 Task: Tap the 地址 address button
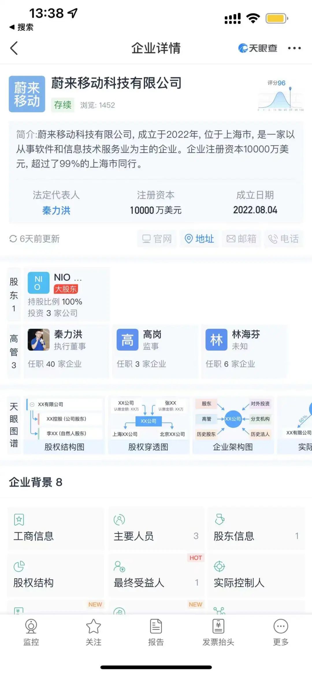tap(199, 239)
